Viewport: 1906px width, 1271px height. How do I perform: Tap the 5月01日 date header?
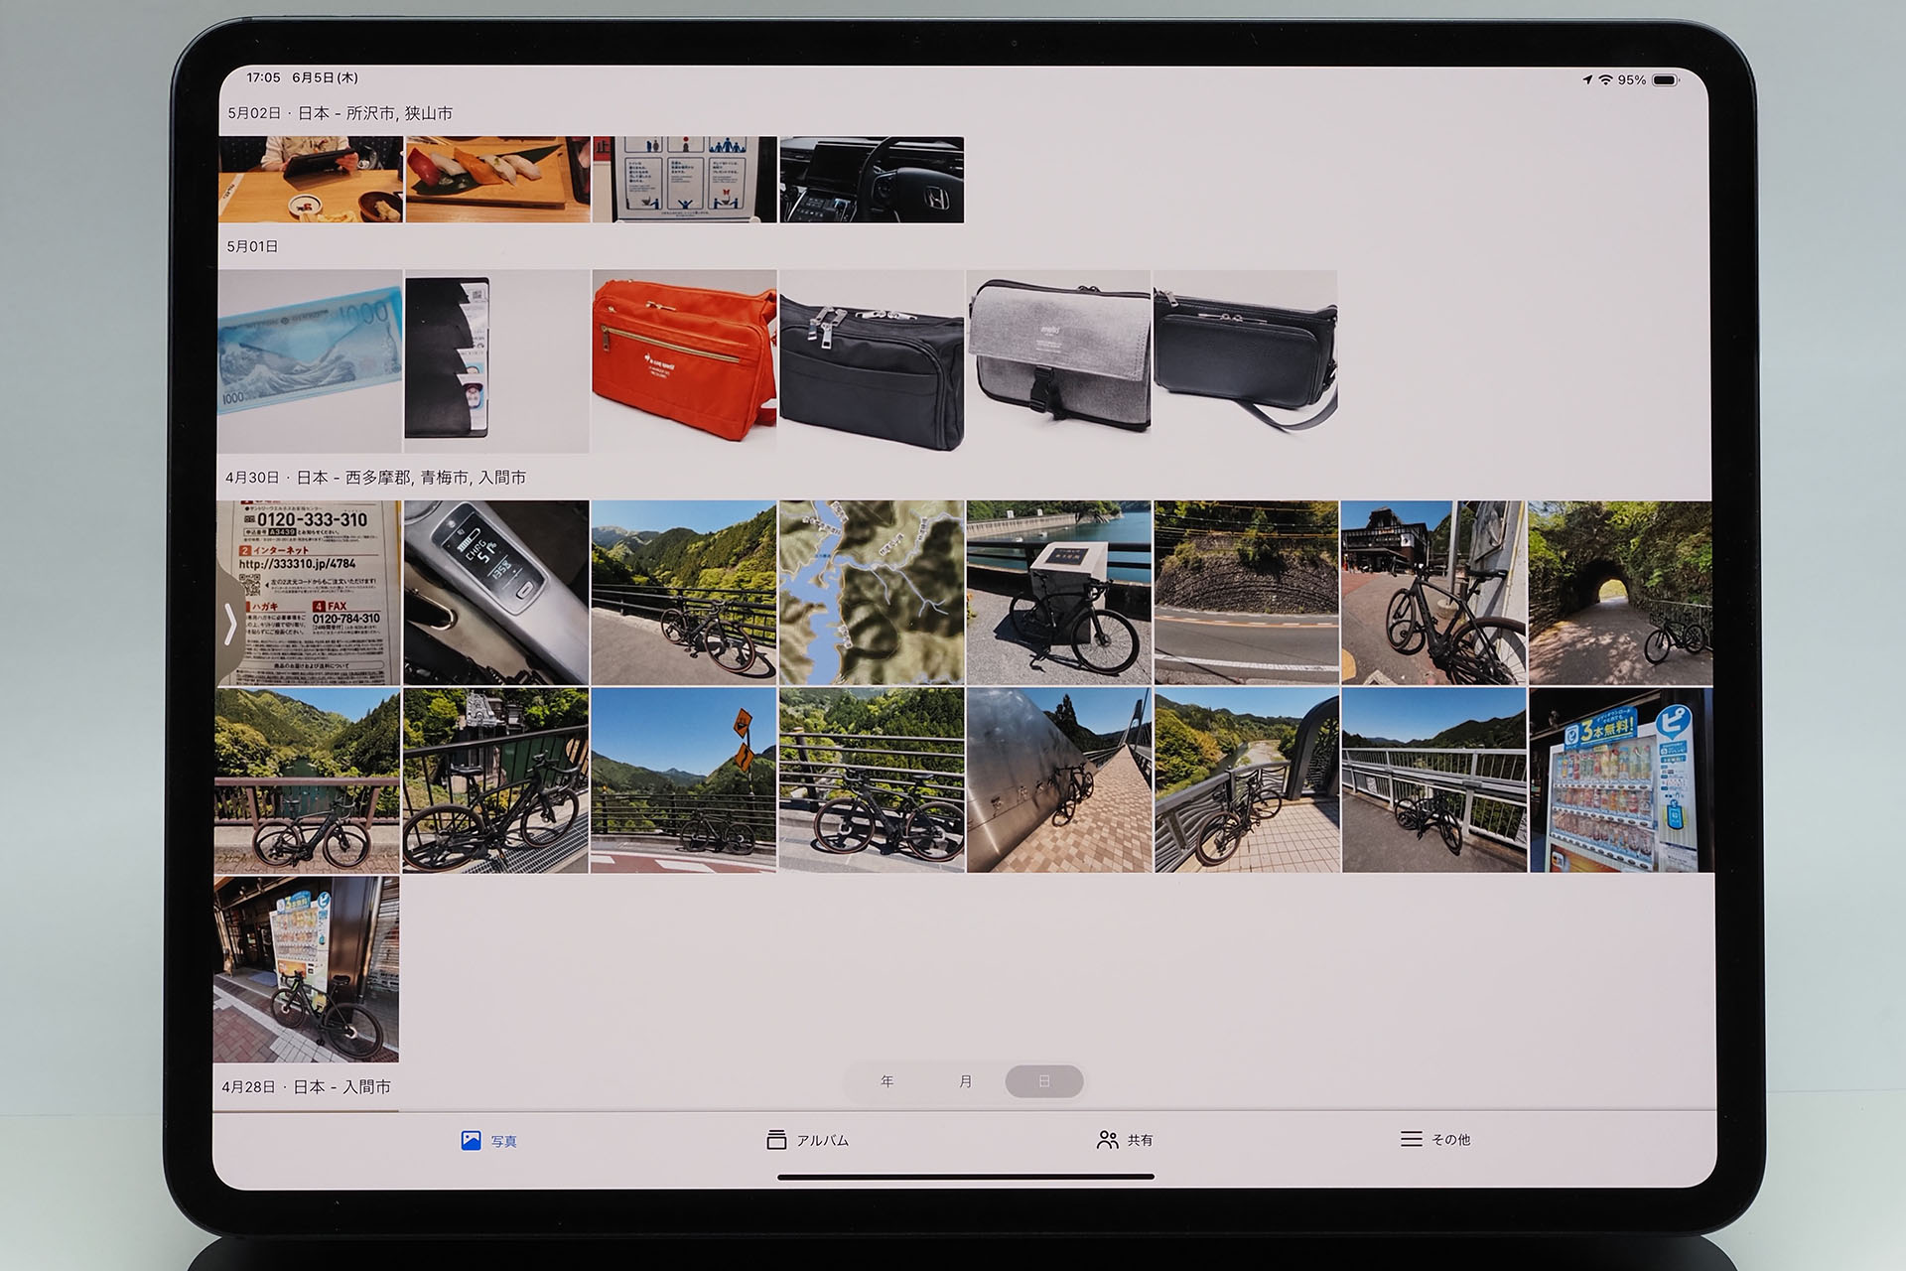click(252, 246)
